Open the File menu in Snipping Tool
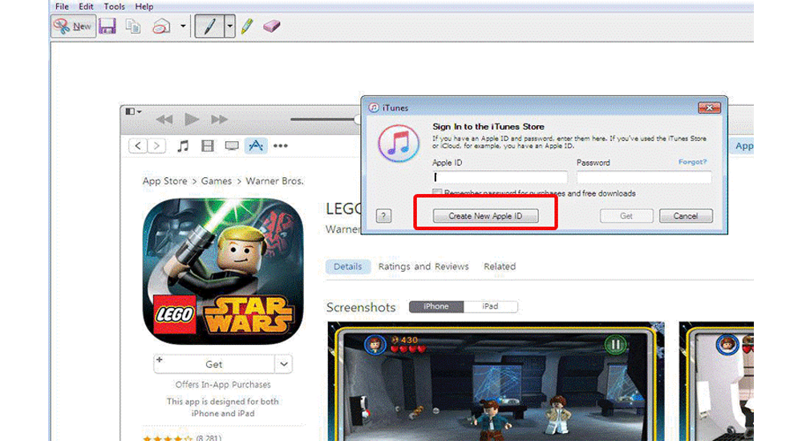 [x=62, y=6]
